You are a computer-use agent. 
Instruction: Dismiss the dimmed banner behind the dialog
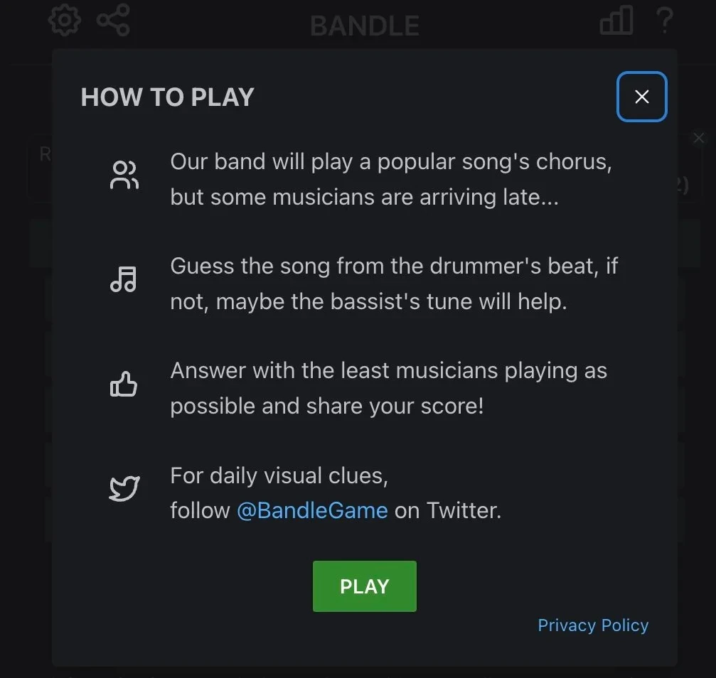tap(699, 138)
